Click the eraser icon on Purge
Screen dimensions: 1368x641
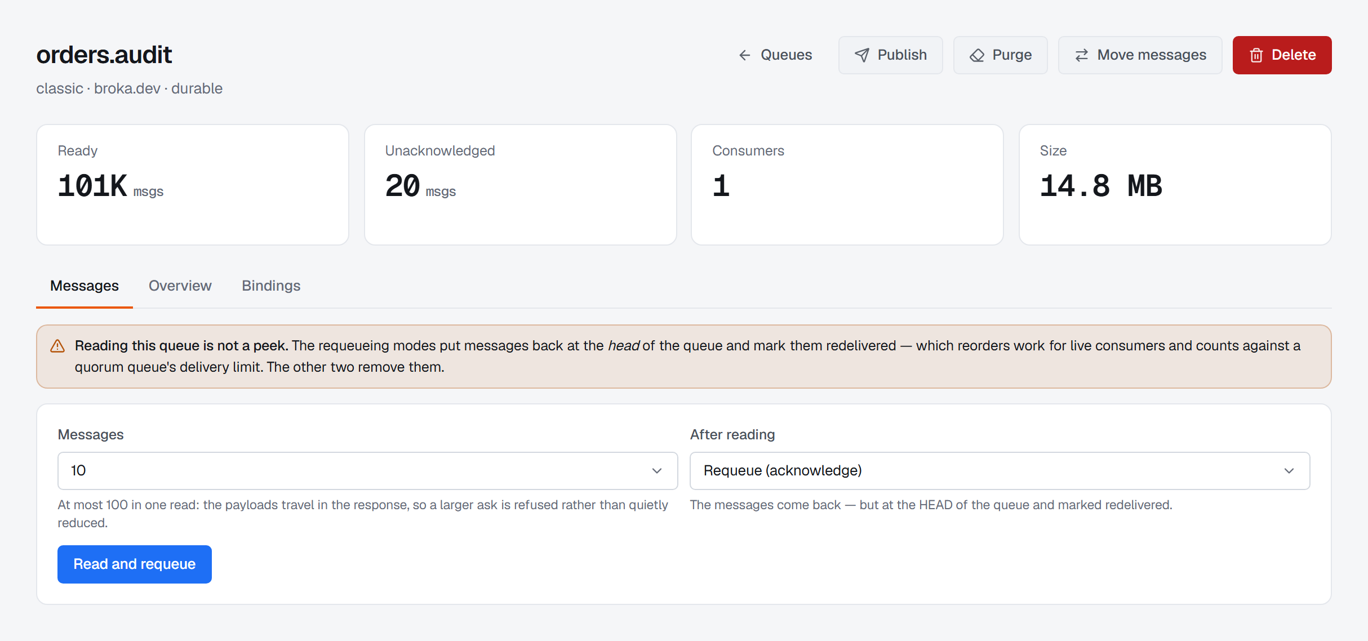(976, 55)
